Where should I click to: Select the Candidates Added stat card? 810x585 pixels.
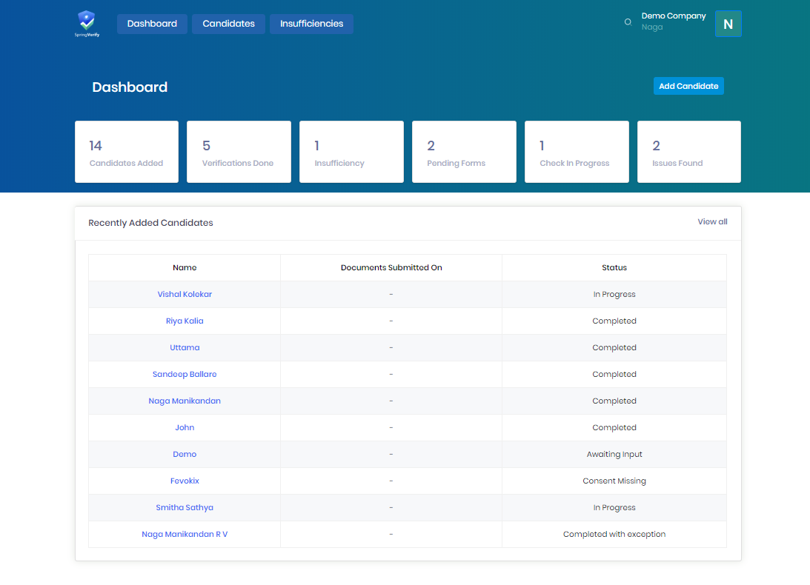coord(127,152)
